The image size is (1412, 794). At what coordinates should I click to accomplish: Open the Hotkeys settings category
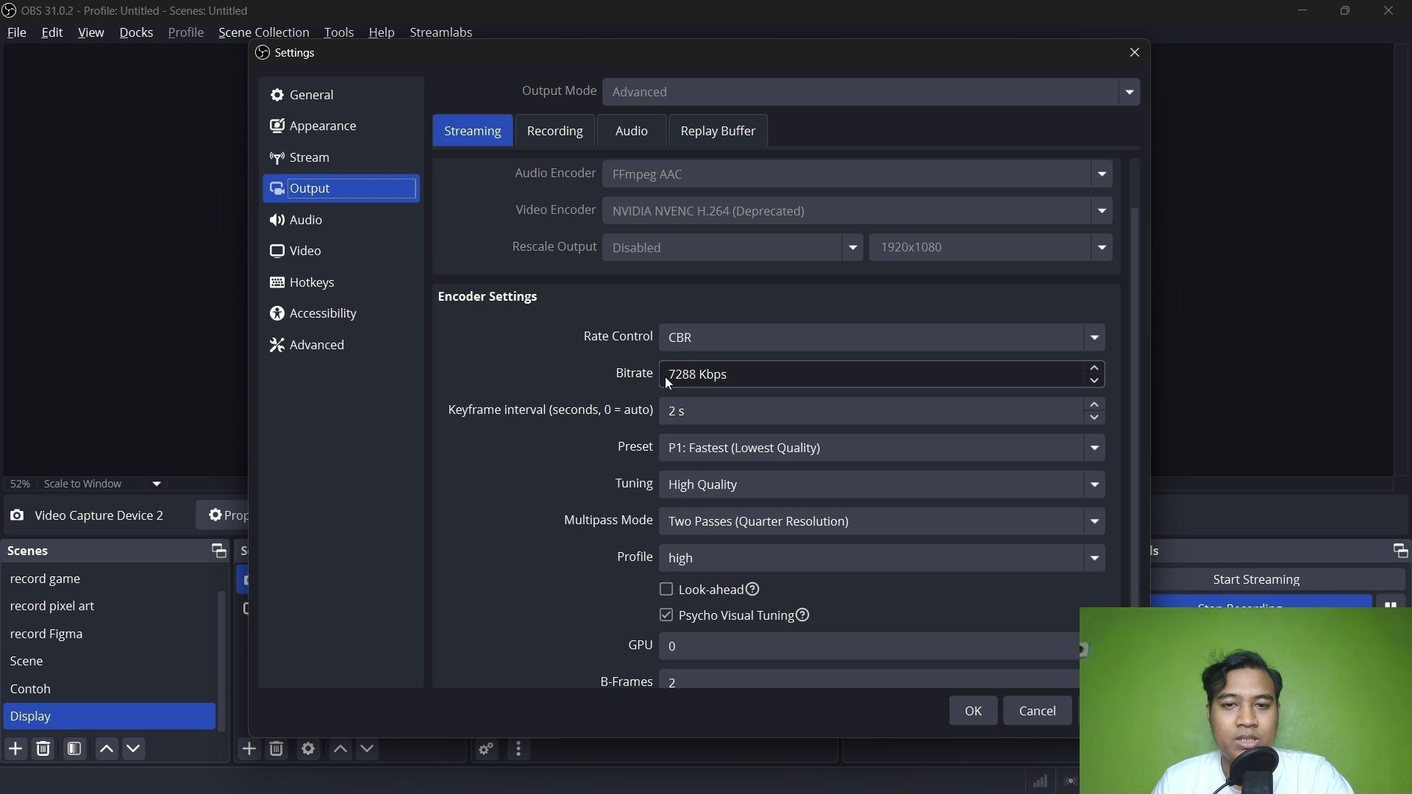coord(340,284)
